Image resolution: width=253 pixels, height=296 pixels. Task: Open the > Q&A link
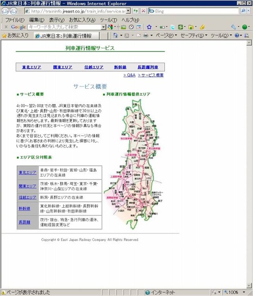(130, 75)
